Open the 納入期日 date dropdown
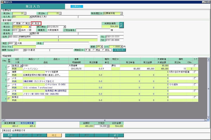 click(65, 27)
